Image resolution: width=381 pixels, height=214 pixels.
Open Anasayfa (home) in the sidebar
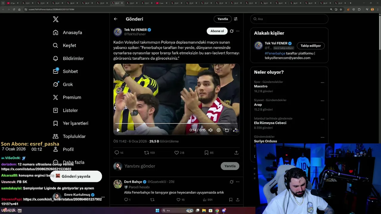click(67, 32)
